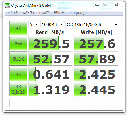
Task: Select Seq write result 257.6
Action: 96,43
